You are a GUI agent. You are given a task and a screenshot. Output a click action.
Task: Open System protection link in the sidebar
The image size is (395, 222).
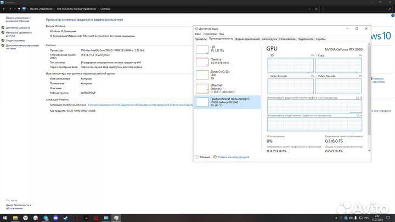point(15,40)
